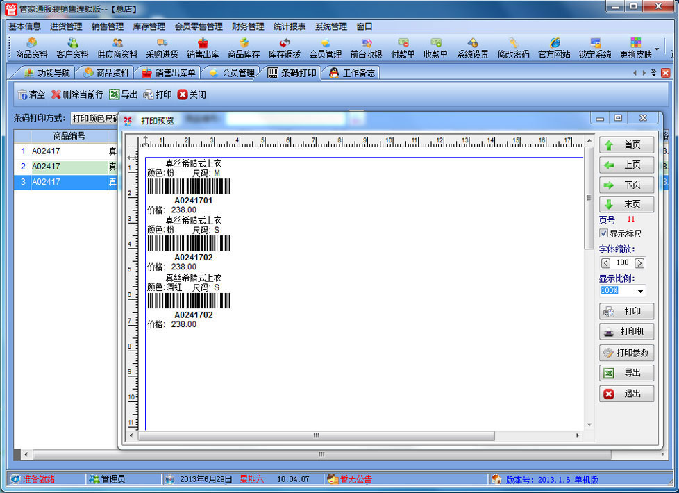Open 系统设置 toolbar icon
Screen dimensions: 679x493
click(473, 48)
